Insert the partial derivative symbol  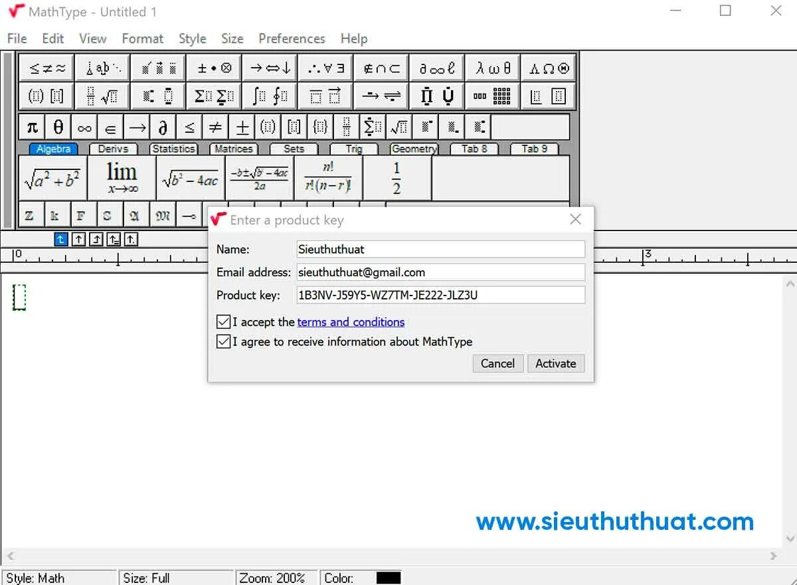click(163, 127)
